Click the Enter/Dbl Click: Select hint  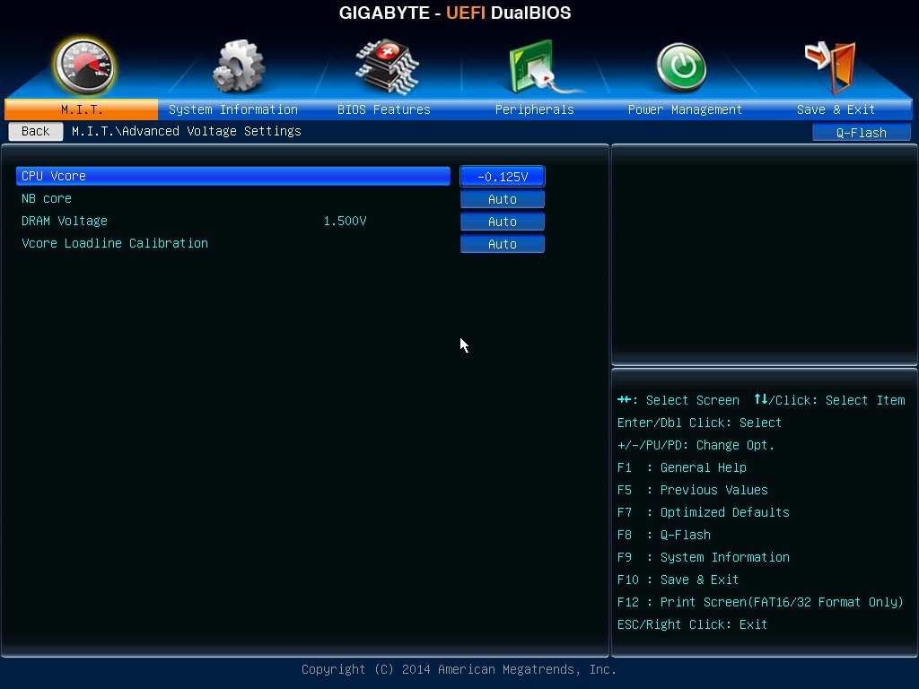pyautogui.click(x=699, y=423)
